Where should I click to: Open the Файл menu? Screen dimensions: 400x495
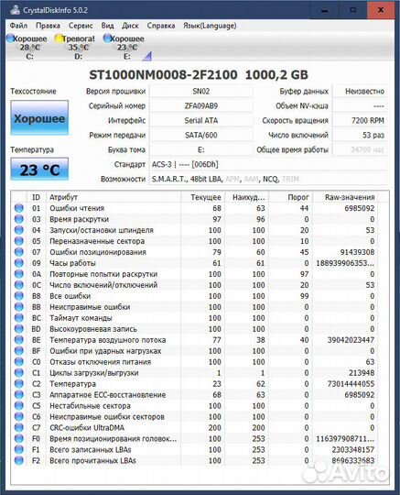18,26
